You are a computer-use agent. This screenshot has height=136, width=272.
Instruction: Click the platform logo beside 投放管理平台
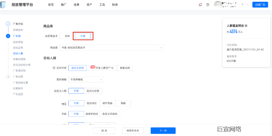3,5
